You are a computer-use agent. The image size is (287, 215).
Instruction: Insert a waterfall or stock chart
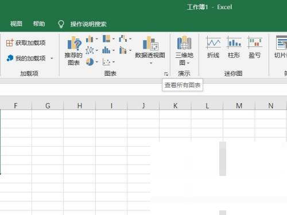click(x=123, y=38)
